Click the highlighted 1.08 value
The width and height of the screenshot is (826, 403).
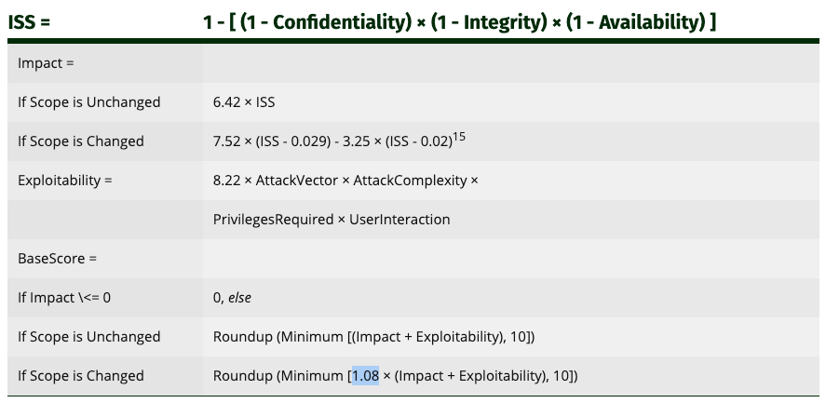pyautogui.click(x=364, y=376)
